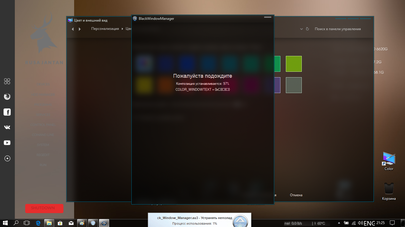Open the Корзина recycle bin icon

click(389, 192)
